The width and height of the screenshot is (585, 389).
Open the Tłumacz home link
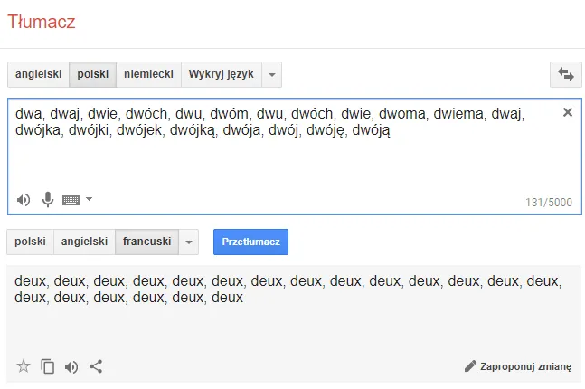tap(42, 22)
